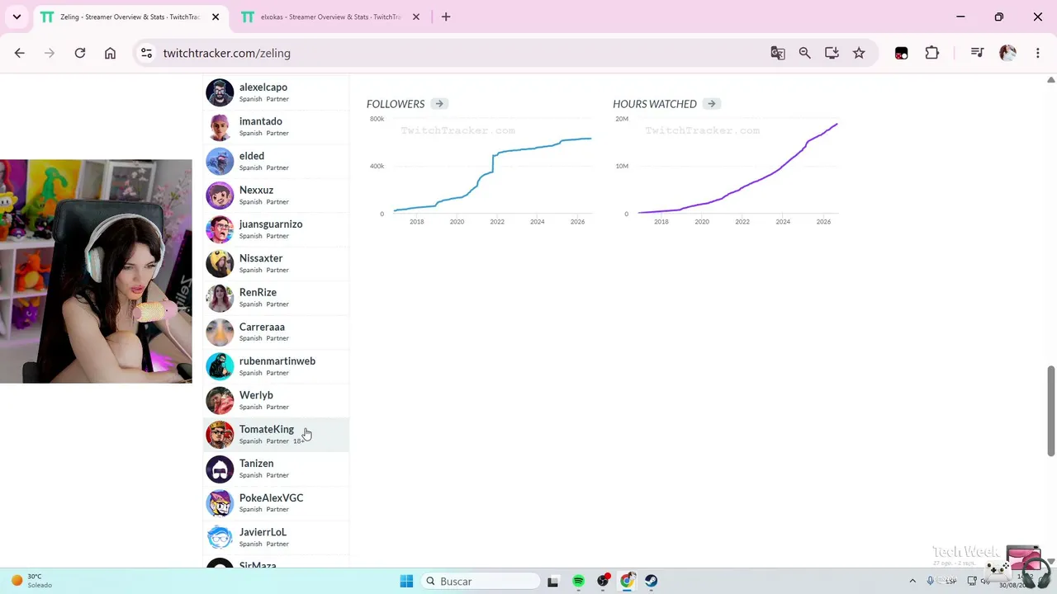The width and height of the screenshot is (1057, 594).
Task: Open the weather widget showing 30°C
Action: [x=31, y=581]
